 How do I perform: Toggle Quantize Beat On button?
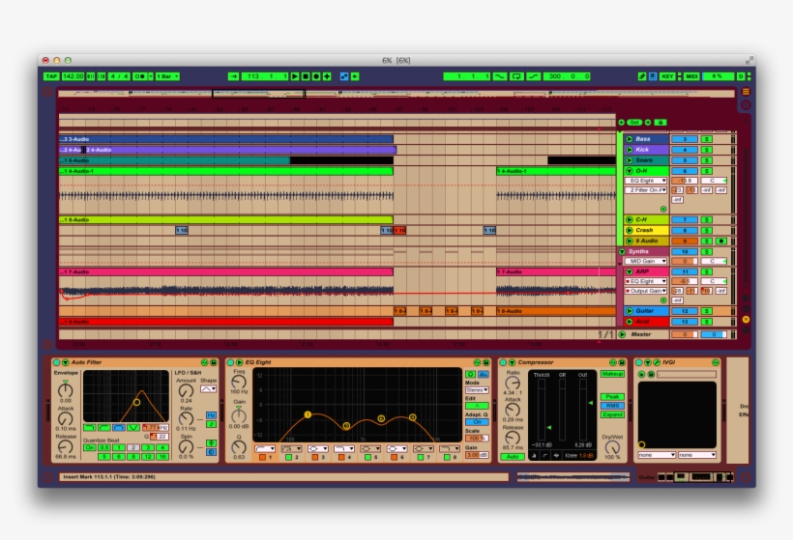90,447
